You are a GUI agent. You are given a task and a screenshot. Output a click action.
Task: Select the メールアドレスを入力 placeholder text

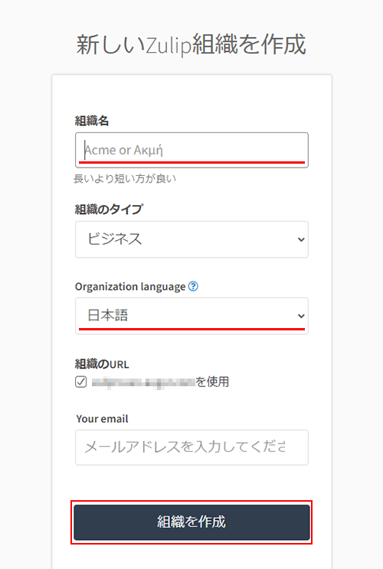click(x=185, y=447)
